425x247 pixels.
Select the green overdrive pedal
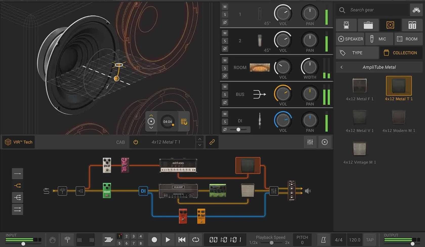pos(107,191)
